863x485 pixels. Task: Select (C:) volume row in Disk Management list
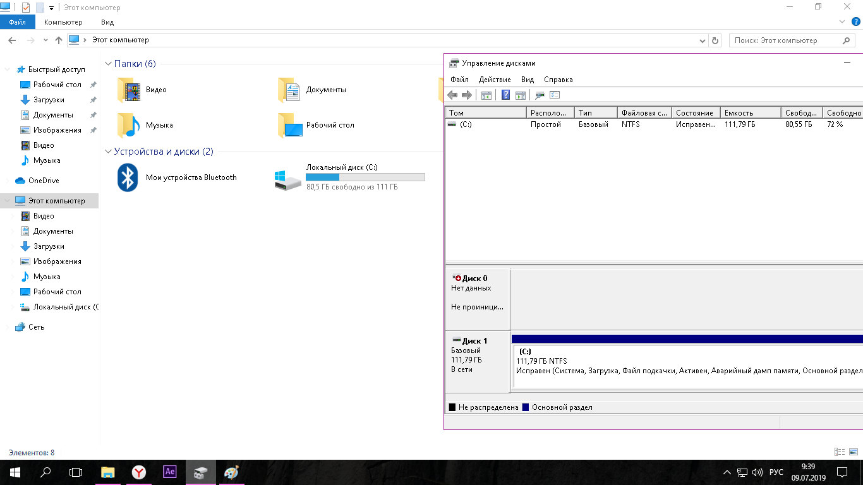click(x=654, y=124)
